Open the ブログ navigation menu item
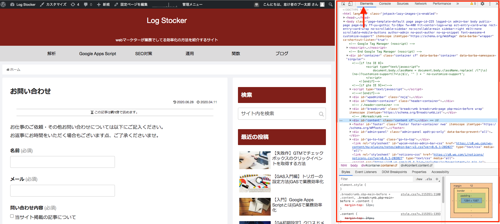500x224 pixels. click(282, 54)
